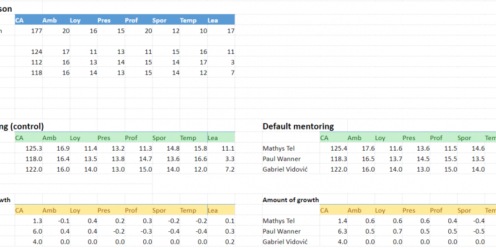This screenshot has height=248, width=496.
Task: Click the 11.1 Lea value in control table
Action: 228,148
